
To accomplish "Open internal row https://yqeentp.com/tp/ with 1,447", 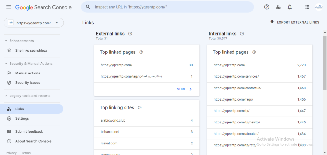I will (x=260, y=111).
